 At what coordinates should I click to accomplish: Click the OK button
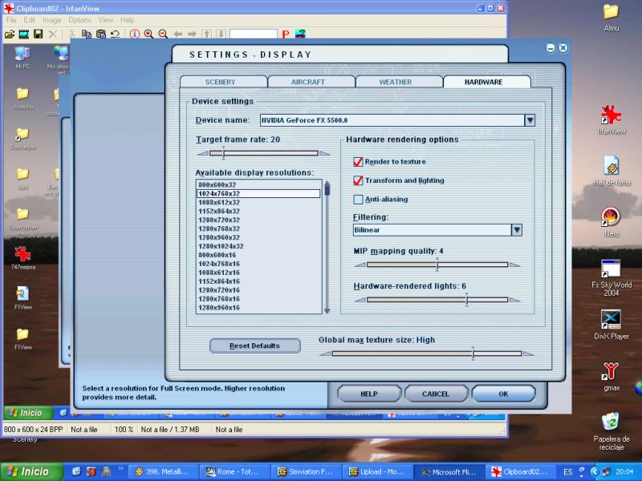(503, 394)
